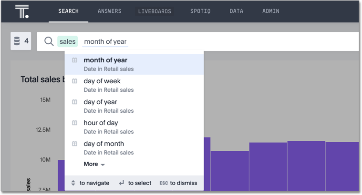Pick day of week from suggestions
The height and width of the screenshot is (195, 362).
pos(102,81)
